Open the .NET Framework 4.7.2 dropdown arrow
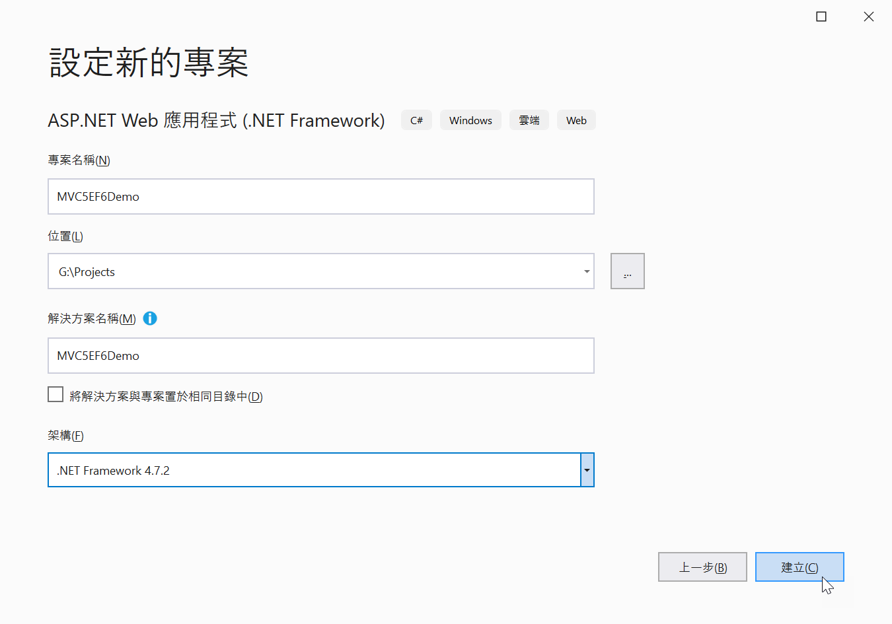This screenshot has height=624, width=892. (x=587, y=470)
